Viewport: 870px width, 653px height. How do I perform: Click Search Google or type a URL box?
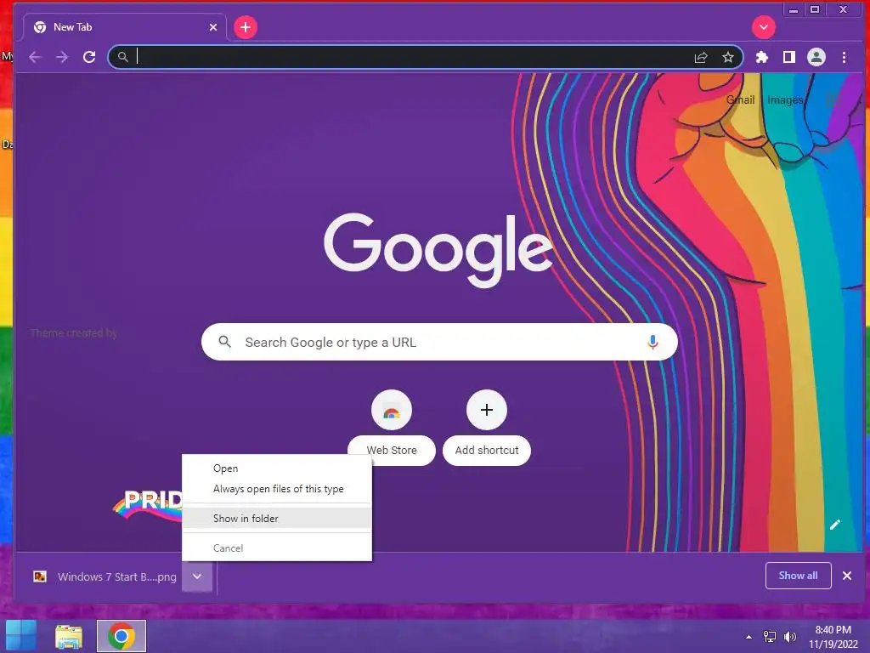tap(439, 342)
